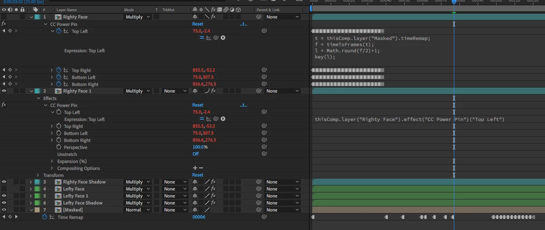Click parent pick whip for Righty Face Shadow
The image size is (545, 230).
[259, 182]
